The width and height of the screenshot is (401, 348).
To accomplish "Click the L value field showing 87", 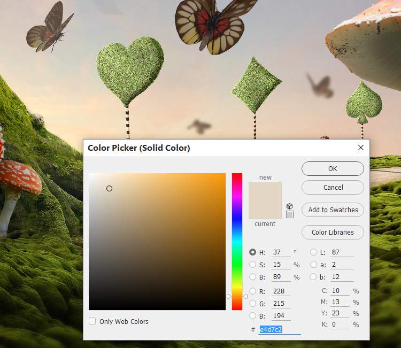I will 342,252.
